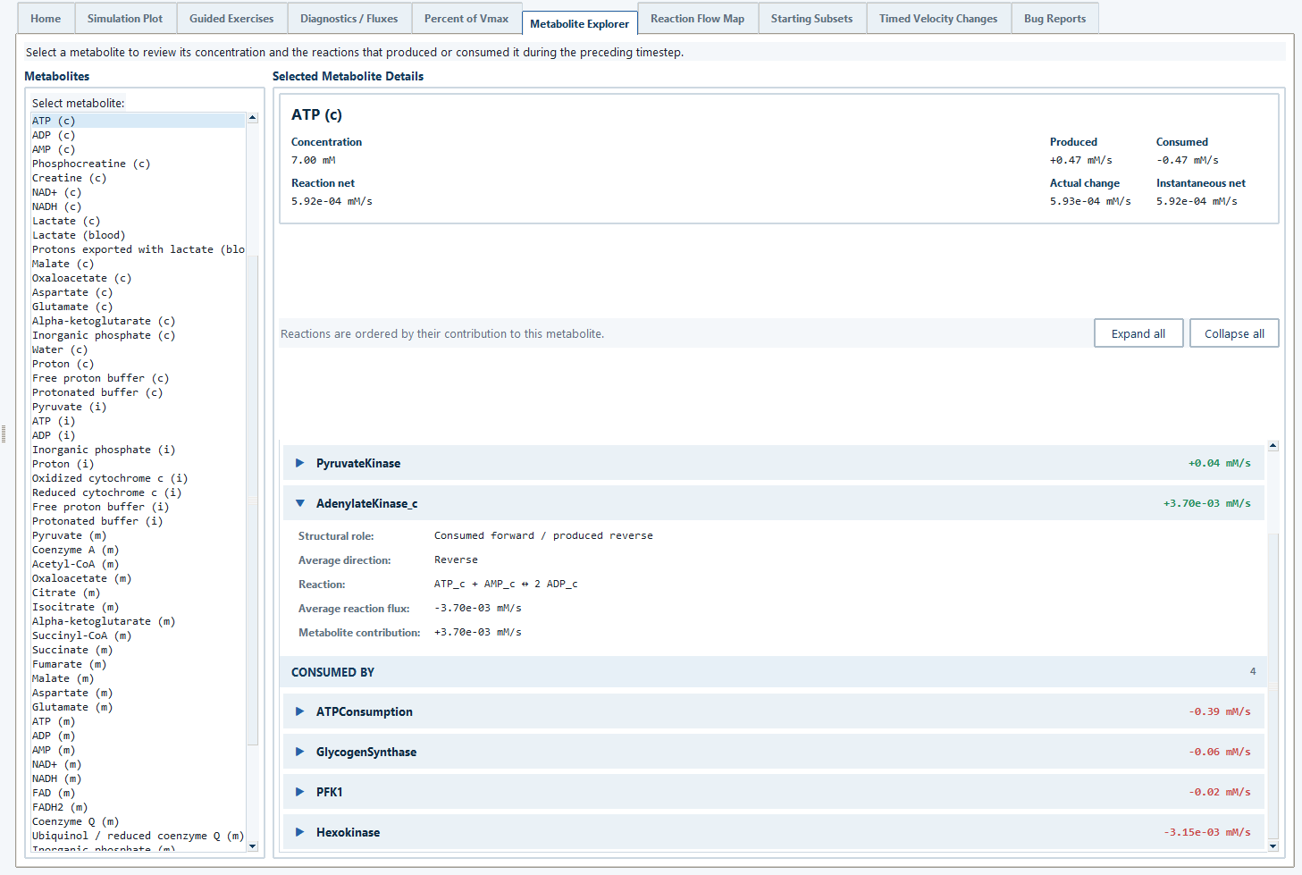Click the Expand all button
This screenshot has height=875, width=1302.
click(x=1138, y=333)
